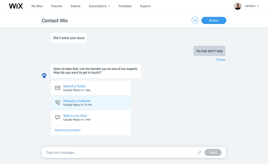Click the chat bubble icon for Live Chat

(x=58, y=117)
